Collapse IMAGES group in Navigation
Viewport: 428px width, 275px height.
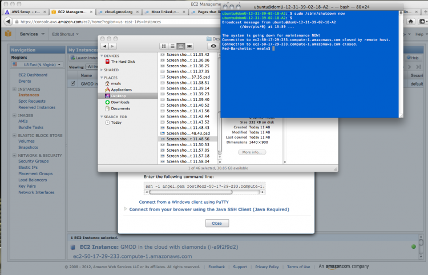tap(14, 115)
